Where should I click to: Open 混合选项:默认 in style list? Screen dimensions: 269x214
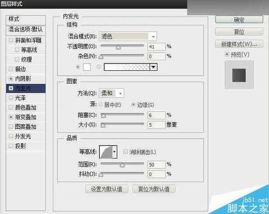click(26, 30)
